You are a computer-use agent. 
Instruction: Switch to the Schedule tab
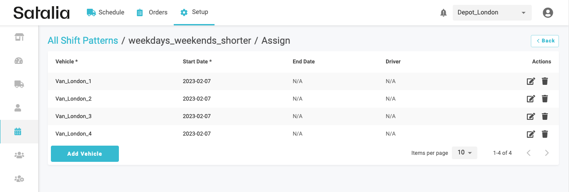click(x=106, y=12)
